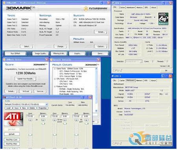This screenshot has height=150, width=177.
Task: Click the Futuremark Corporation logo
Action: [x=96, y=9]
